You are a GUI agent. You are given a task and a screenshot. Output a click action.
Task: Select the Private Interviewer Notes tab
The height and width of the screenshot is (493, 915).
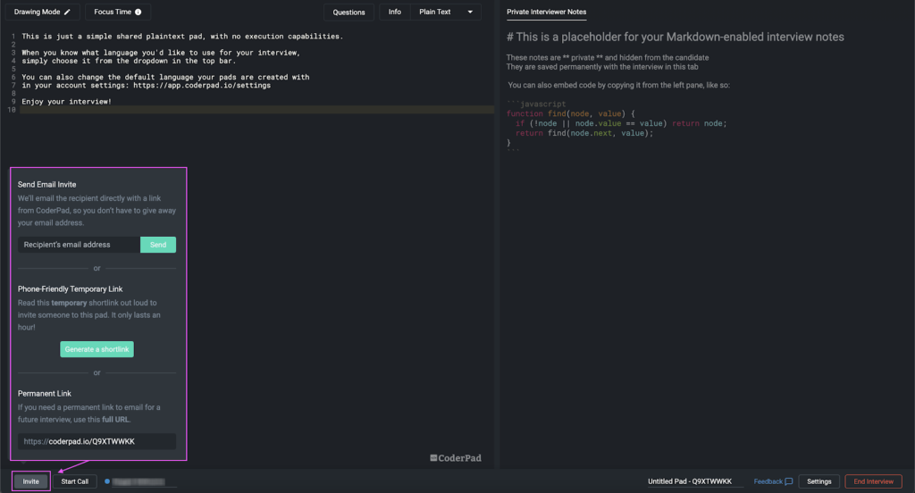(x=546, y=12)
